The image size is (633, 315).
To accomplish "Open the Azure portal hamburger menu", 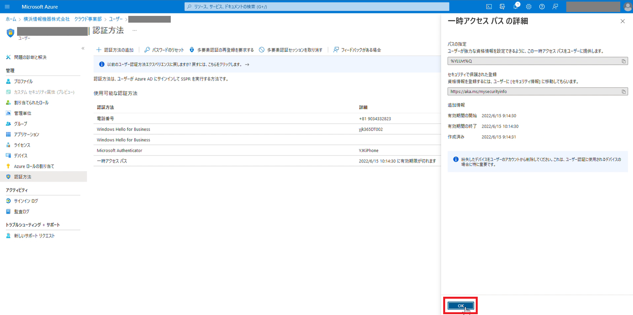I will [7, 7].
